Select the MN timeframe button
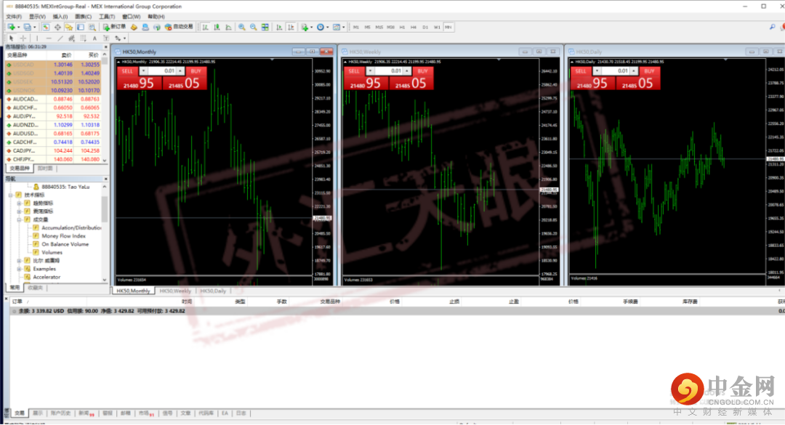Image resolution: width=785 pixels, height=425 pixels. (x=448, y=27)
